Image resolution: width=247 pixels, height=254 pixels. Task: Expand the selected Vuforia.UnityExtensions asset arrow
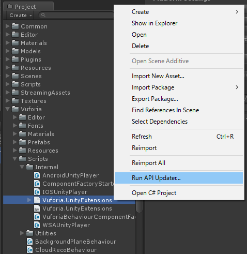click(x=29, y=200)
